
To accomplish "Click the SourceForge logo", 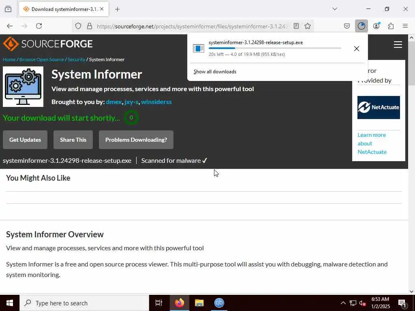I will [48, 44].
